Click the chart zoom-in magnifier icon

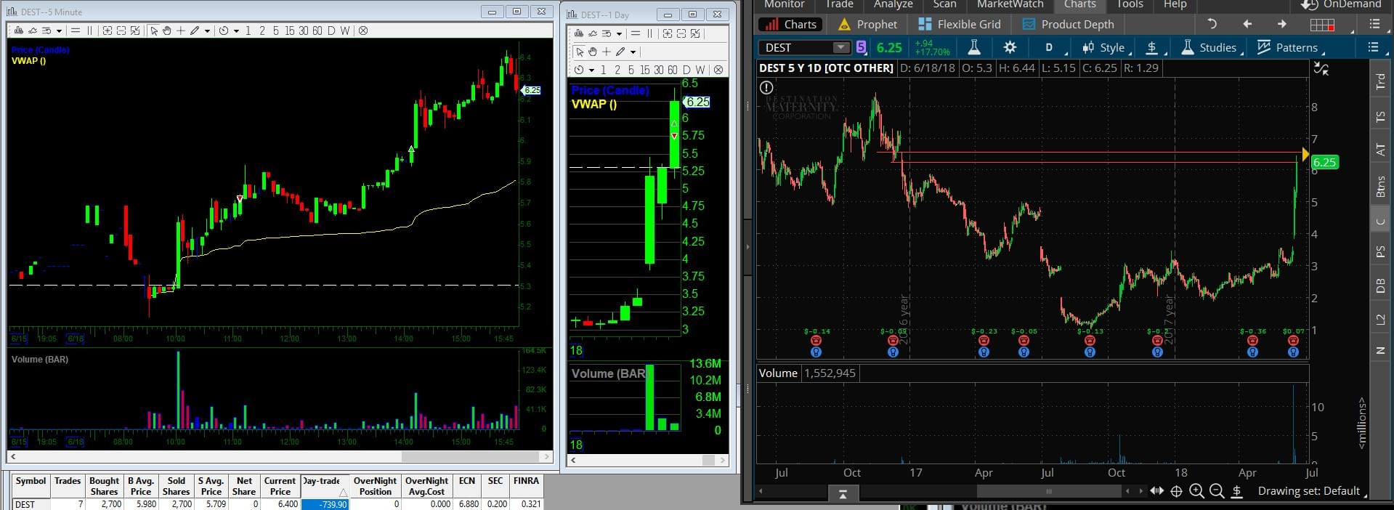click(1196, 492)
